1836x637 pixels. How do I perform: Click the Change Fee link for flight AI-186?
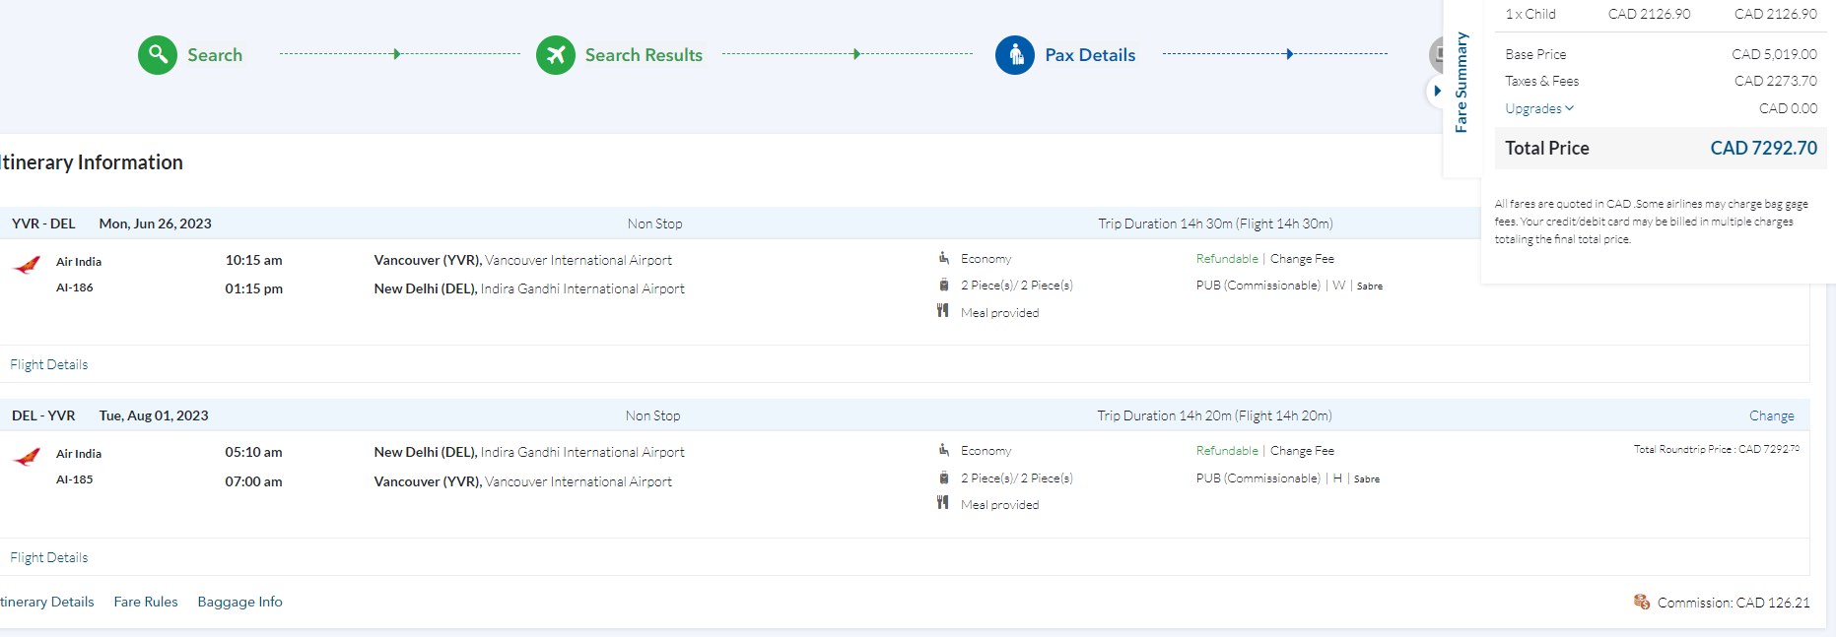click(1302, 259)
